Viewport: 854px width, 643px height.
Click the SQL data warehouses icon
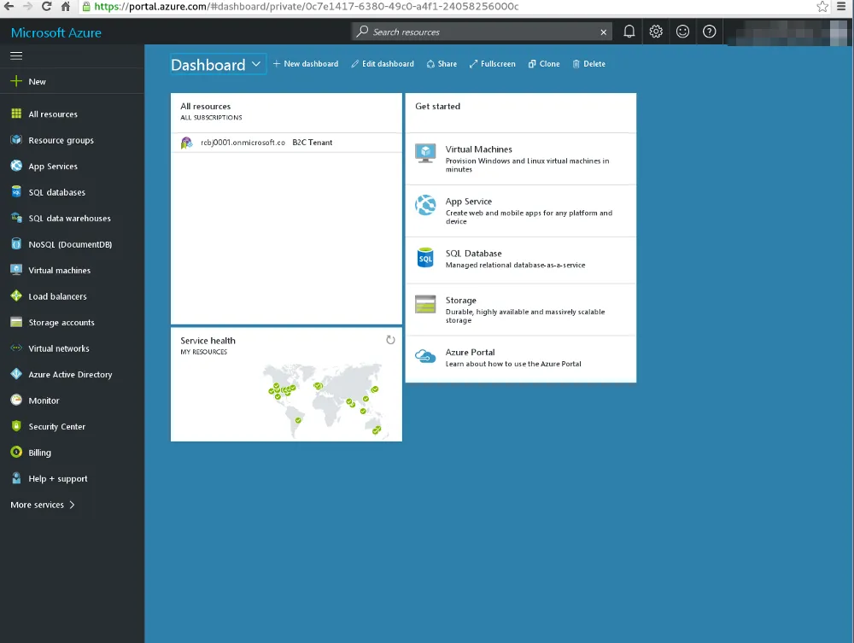pyautogui.click(x=16, y=218)
